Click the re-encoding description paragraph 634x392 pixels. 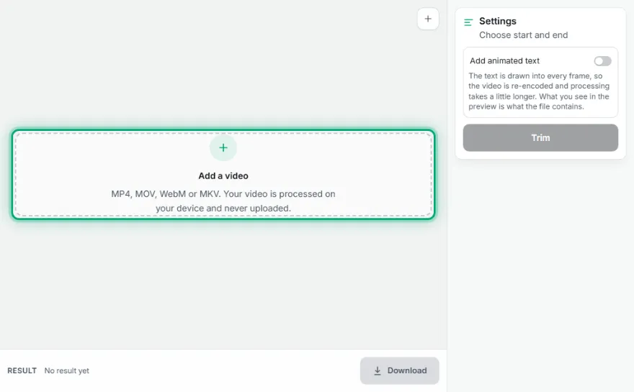(x=539, y=91)
